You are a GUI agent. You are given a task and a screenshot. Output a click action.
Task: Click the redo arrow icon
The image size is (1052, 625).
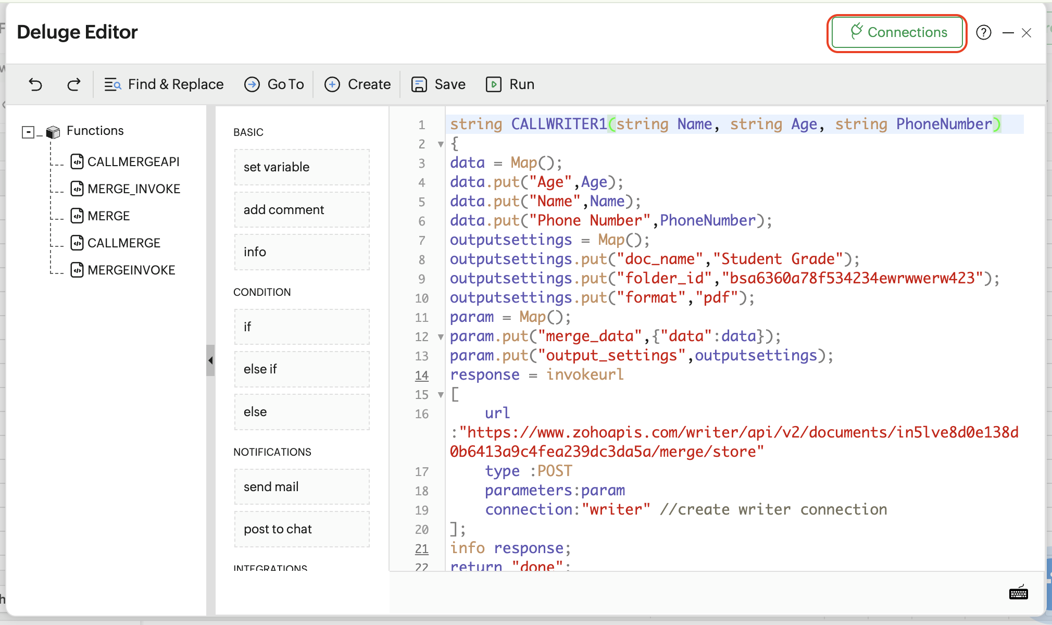73,84
